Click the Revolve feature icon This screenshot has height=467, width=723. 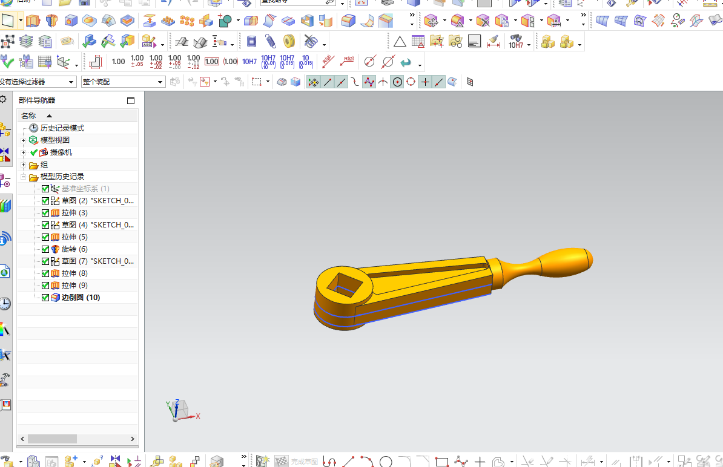click(51, 22)
